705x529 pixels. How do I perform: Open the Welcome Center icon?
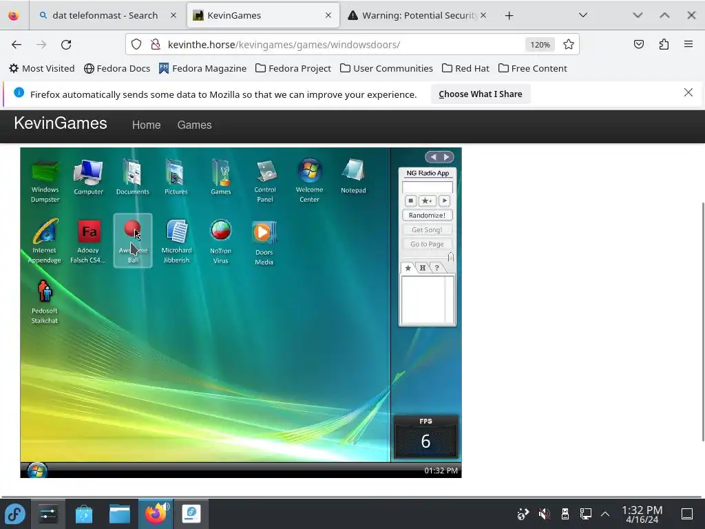pyautogui.click(x=309, y=181)
